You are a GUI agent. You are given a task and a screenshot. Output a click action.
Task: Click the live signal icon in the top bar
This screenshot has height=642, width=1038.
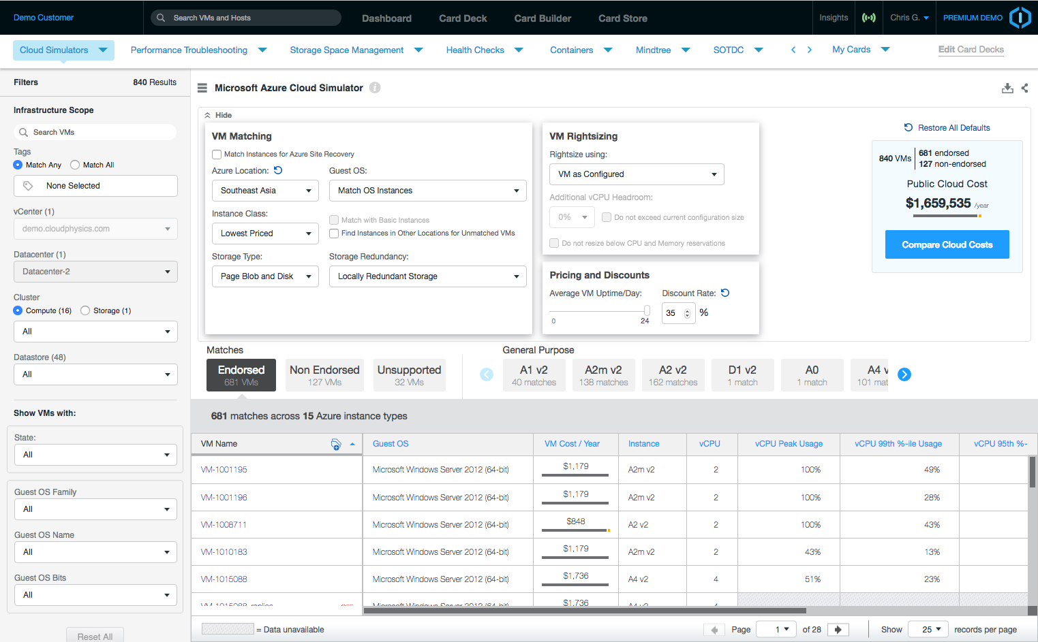click(869, 18)
